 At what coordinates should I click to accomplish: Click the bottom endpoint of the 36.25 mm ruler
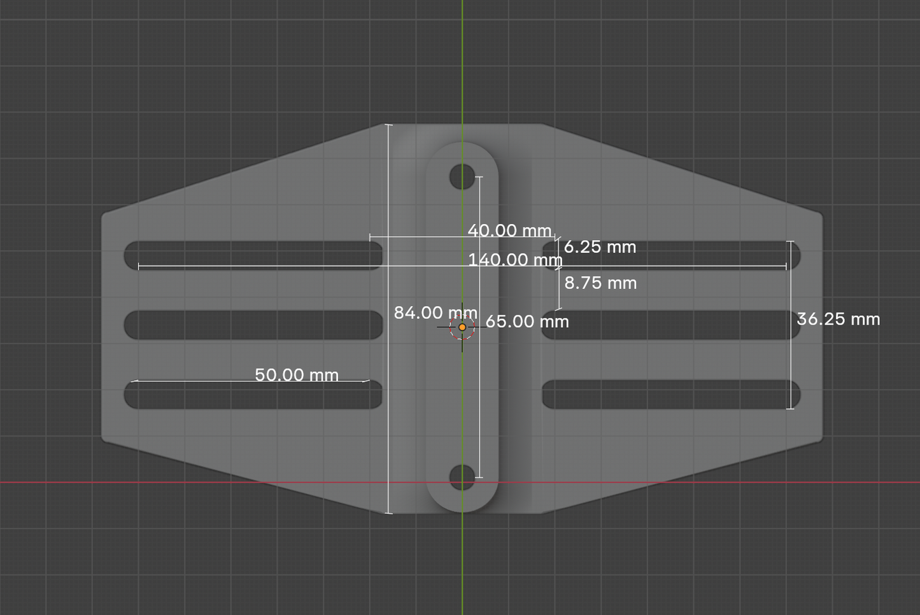(x=790, y=409)
